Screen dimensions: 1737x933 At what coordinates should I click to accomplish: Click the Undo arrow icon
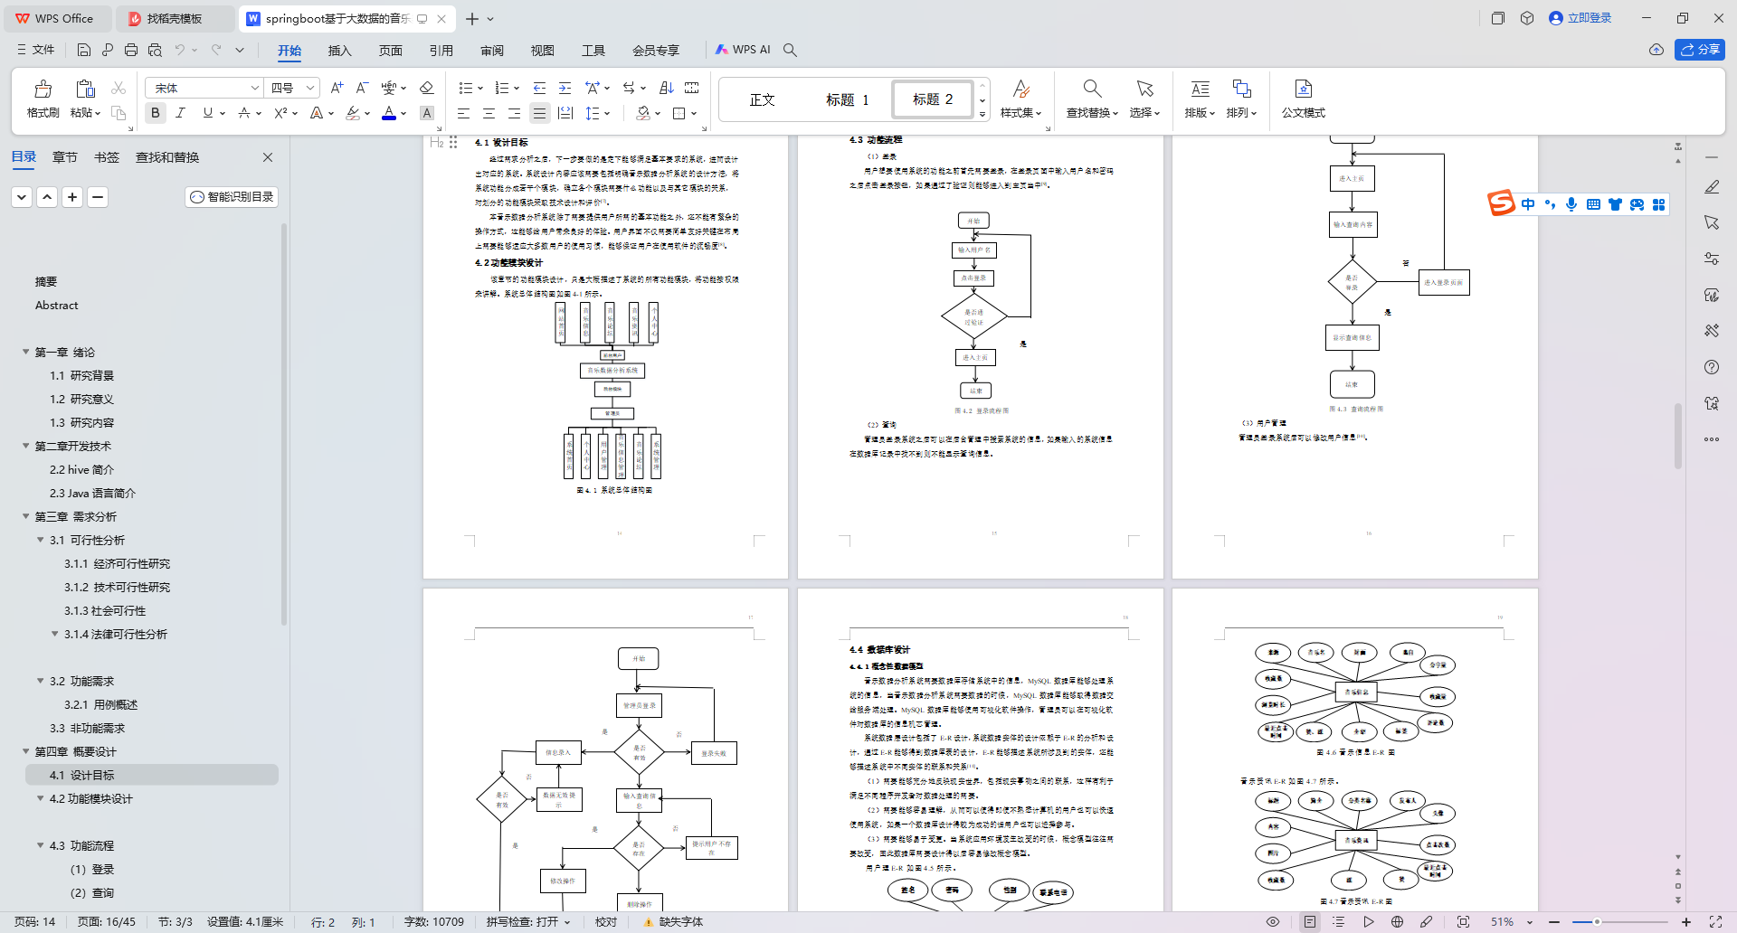pos(180,50)
